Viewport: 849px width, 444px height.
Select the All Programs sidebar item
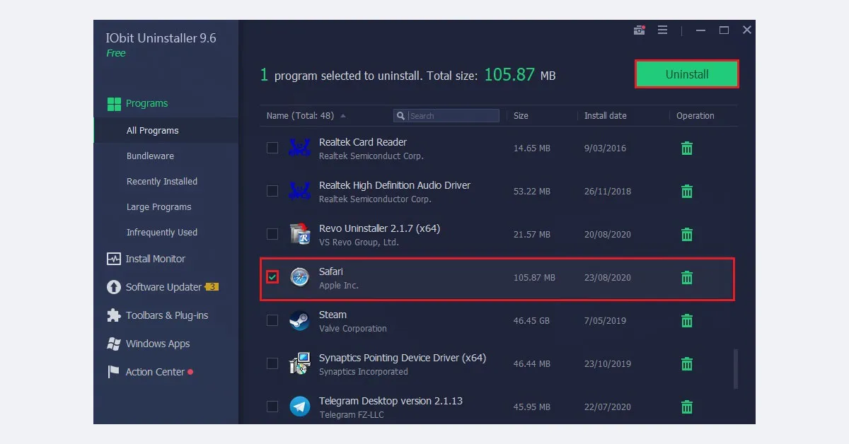tap(166, 130)
